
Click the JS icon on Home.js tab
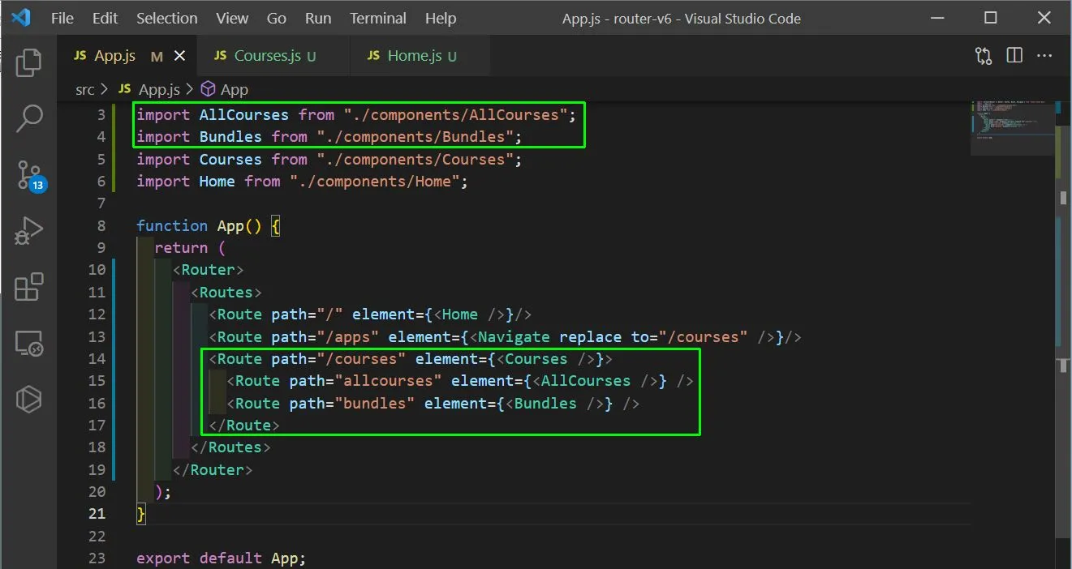click(373, 55)
